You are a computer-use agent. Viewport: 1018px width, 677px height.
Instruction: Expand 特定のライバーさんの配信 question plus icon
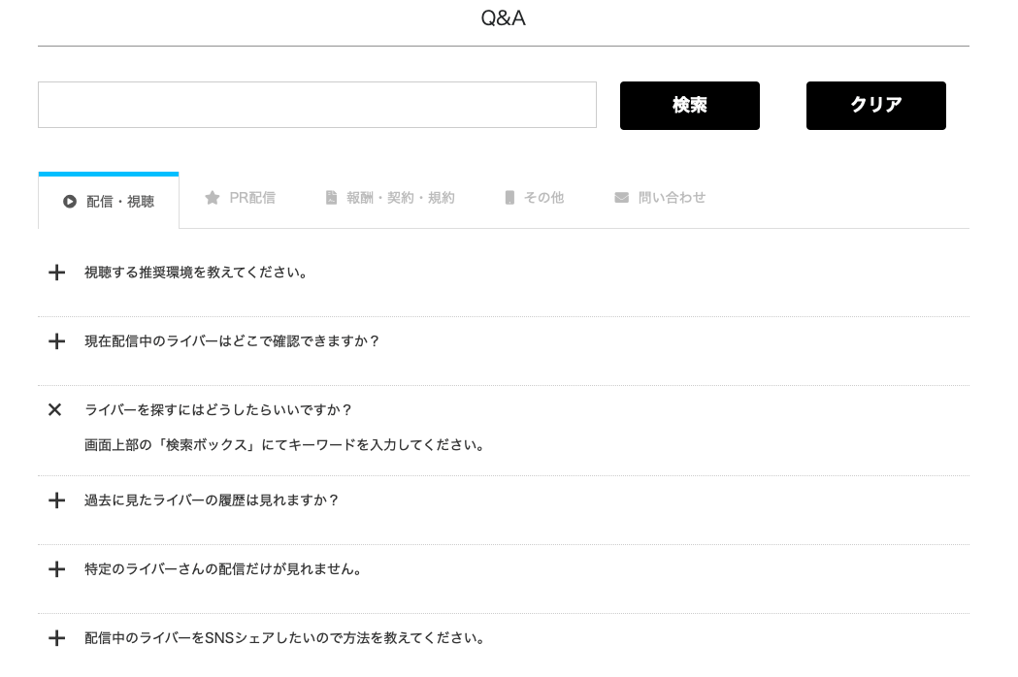pyautogui.click(x=56, y=569)
